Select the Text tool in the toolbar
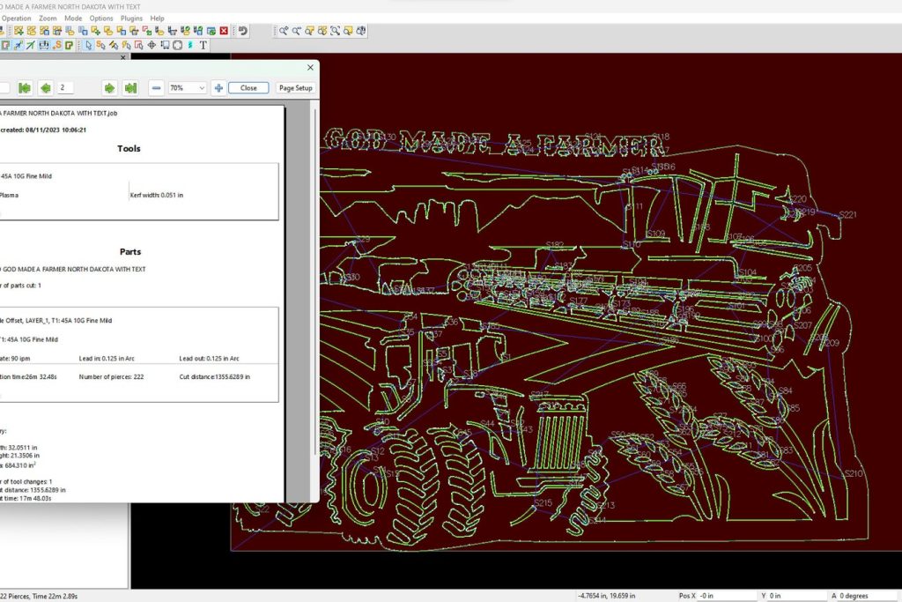Screen dimensions: 902x602 coord(203,45)
